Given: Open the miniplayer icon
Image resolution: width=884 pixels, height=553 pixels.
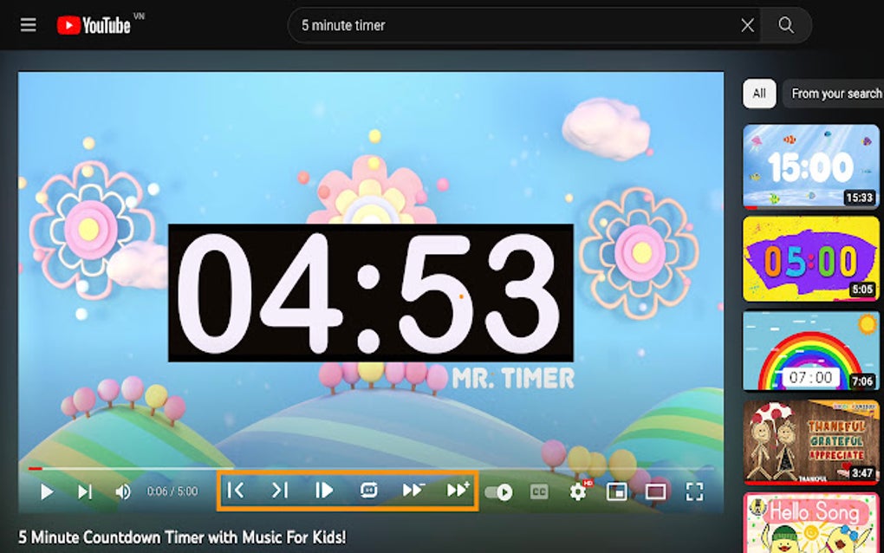Looking at the screenshot, I should (618, 491).
